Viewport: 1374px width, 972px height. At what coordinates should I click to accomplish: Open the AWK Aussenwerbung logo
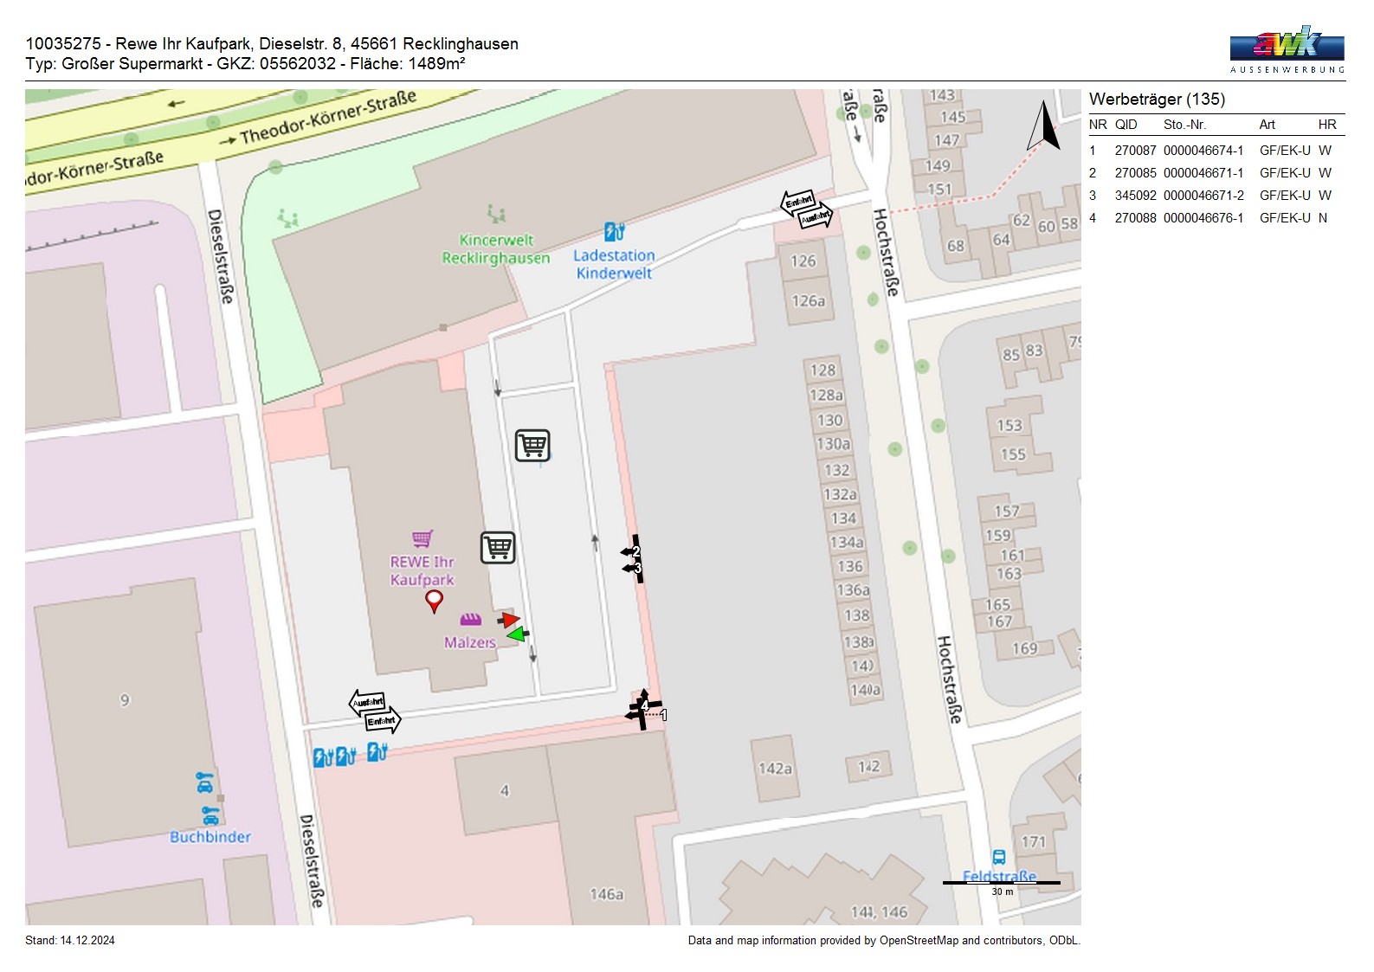click(x=1287, y=49)
